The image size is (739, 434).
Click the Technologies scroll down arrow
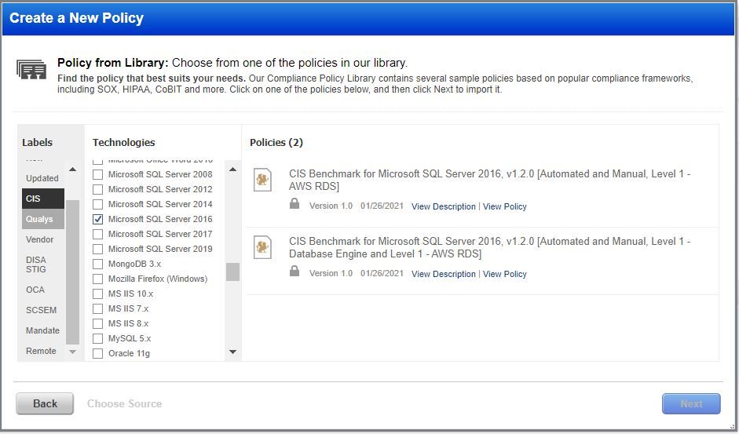[x=232, y=352]
